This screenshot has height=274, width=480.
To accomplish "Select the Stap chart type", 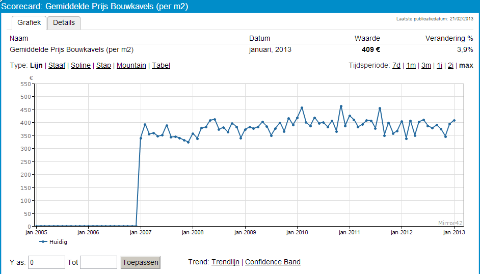I will (x=103, y=65).
